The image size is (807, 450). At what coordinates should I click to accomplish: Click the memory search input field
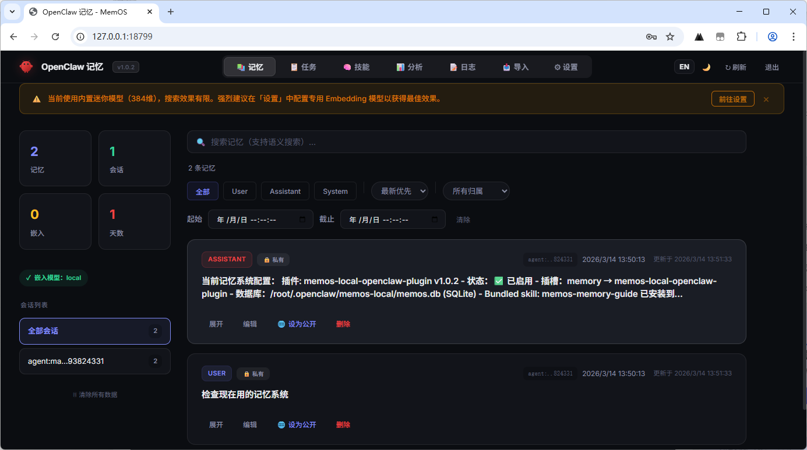[466, 142]
